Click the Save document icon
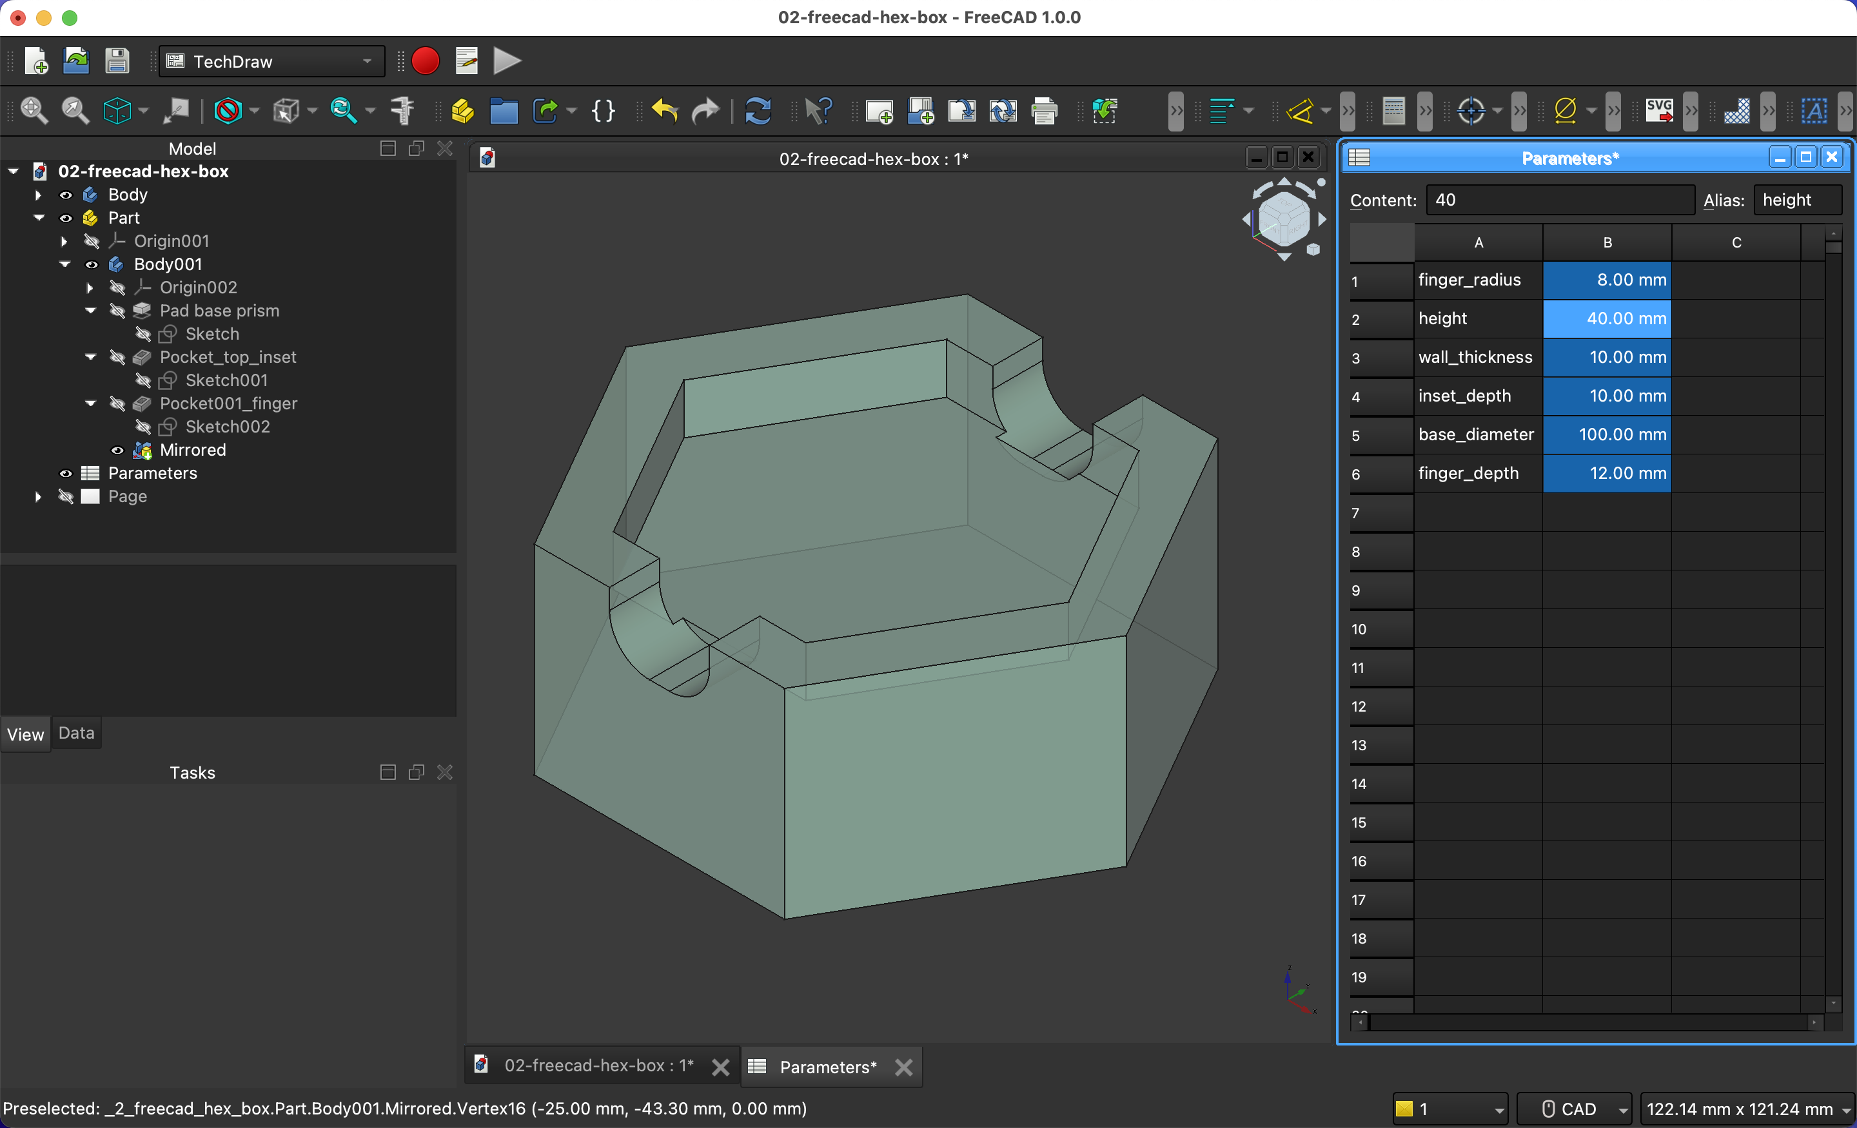 (x=117, y=61)
